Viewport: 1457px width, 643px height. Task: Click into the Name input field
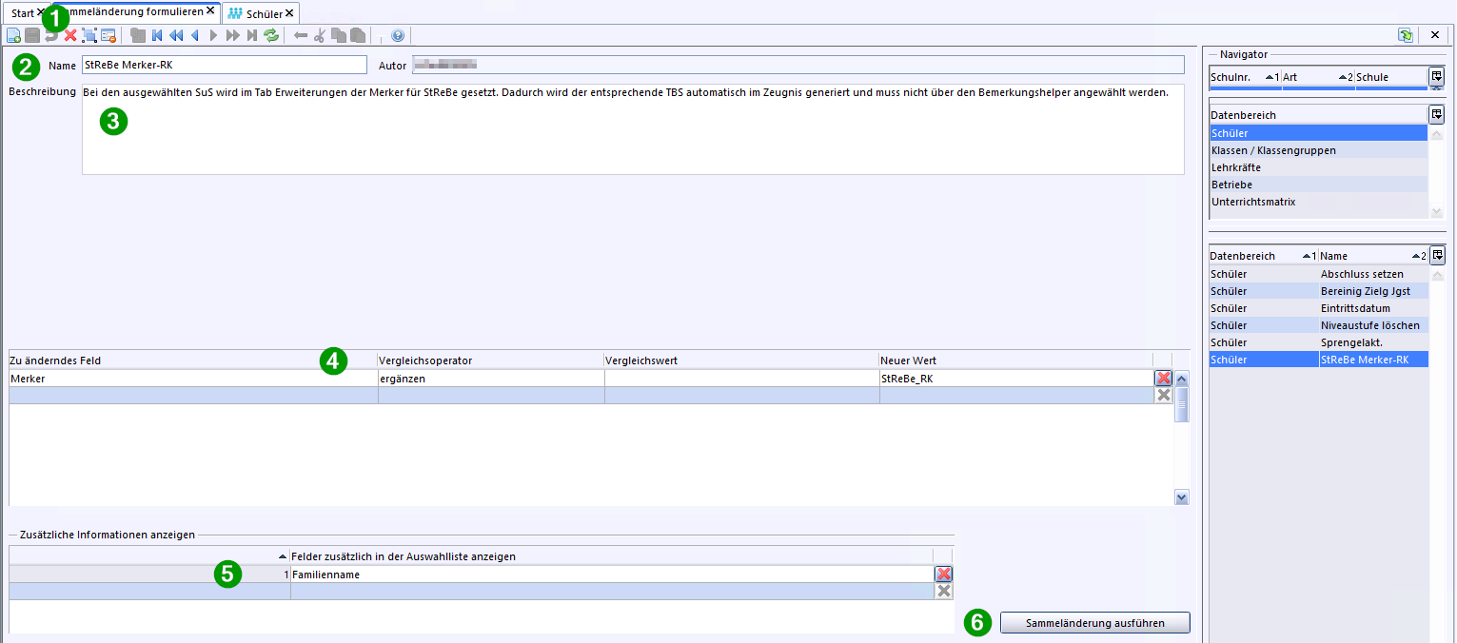(224, 65)
